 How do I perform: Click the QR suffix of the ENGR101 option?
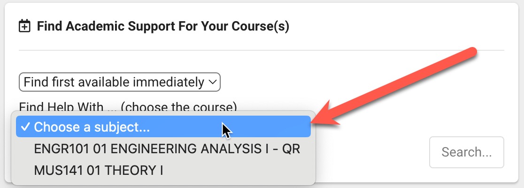click(292, 149)
